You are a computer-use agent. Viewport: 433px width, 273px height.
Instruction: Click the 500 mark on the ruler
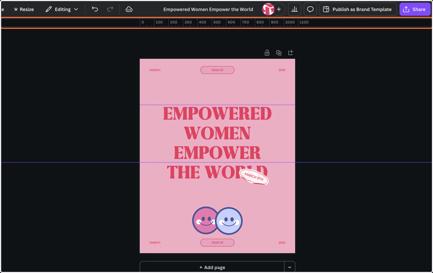tap(217, 22)
